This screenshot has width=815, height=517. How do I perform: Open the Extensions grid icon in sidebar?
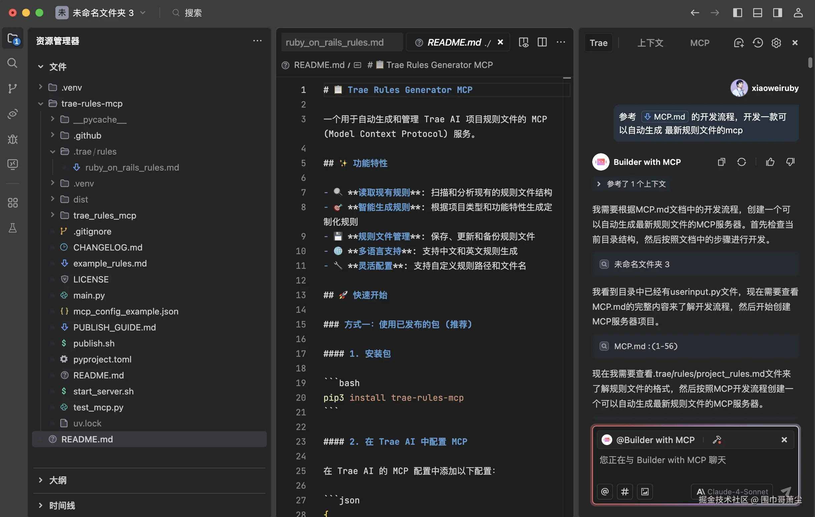click(13, 203)
